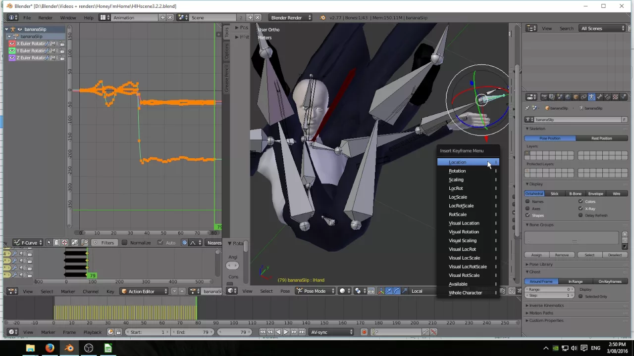The width and height of the screenshot is (634, 356).
Task: Click the ghost Range value field
Action: click(549, 290)
